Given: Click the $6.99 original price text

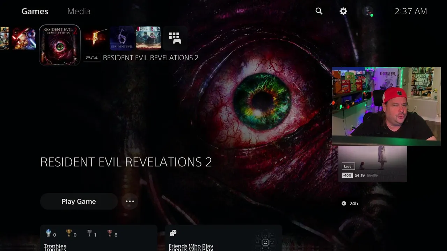Looking at the screenshot, I should tap(372, 175).
